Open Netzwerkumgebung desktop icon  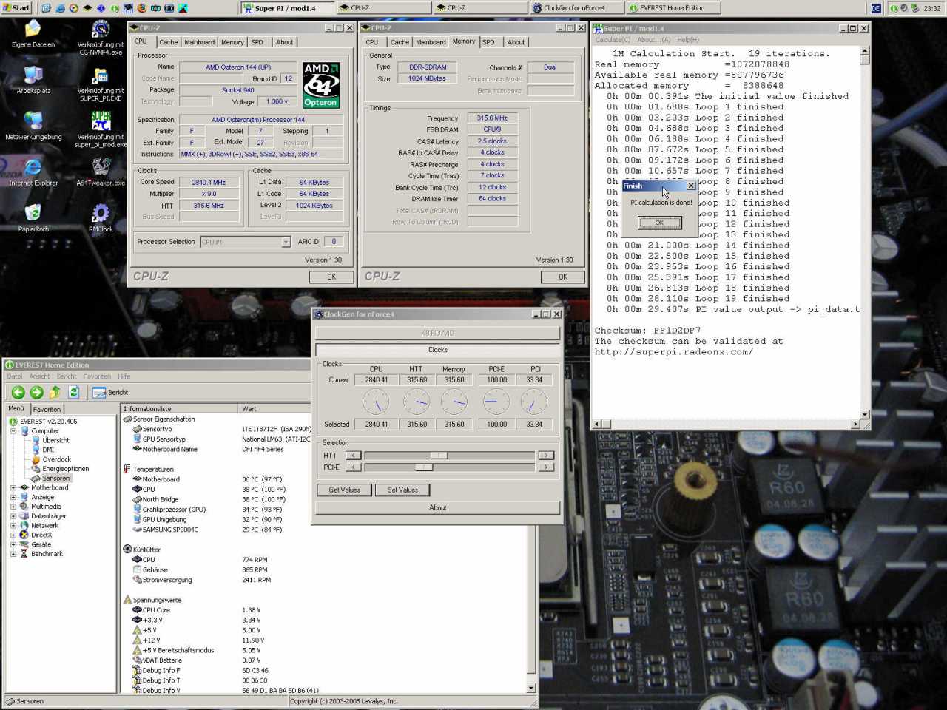33,126
